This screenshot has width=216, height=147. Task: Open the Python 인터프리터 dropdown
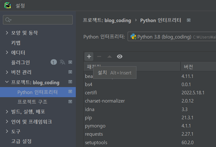(172, 37)
